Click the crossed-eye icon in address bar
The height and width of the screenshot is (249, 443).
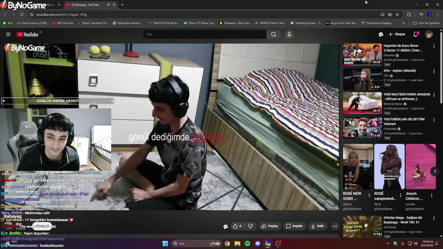point(390,15)
